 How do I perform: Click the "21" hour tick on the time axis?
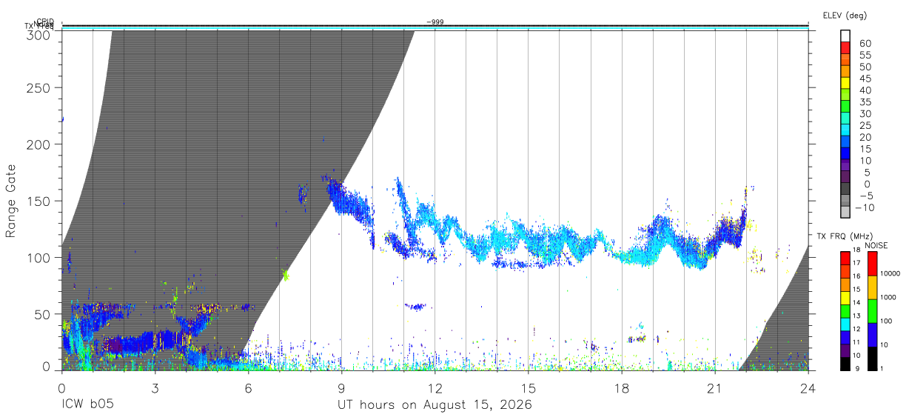714,388
